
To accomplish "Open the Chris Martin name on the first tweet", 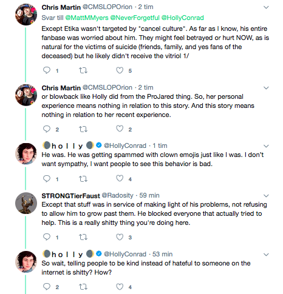I will (x=61, y=7).
